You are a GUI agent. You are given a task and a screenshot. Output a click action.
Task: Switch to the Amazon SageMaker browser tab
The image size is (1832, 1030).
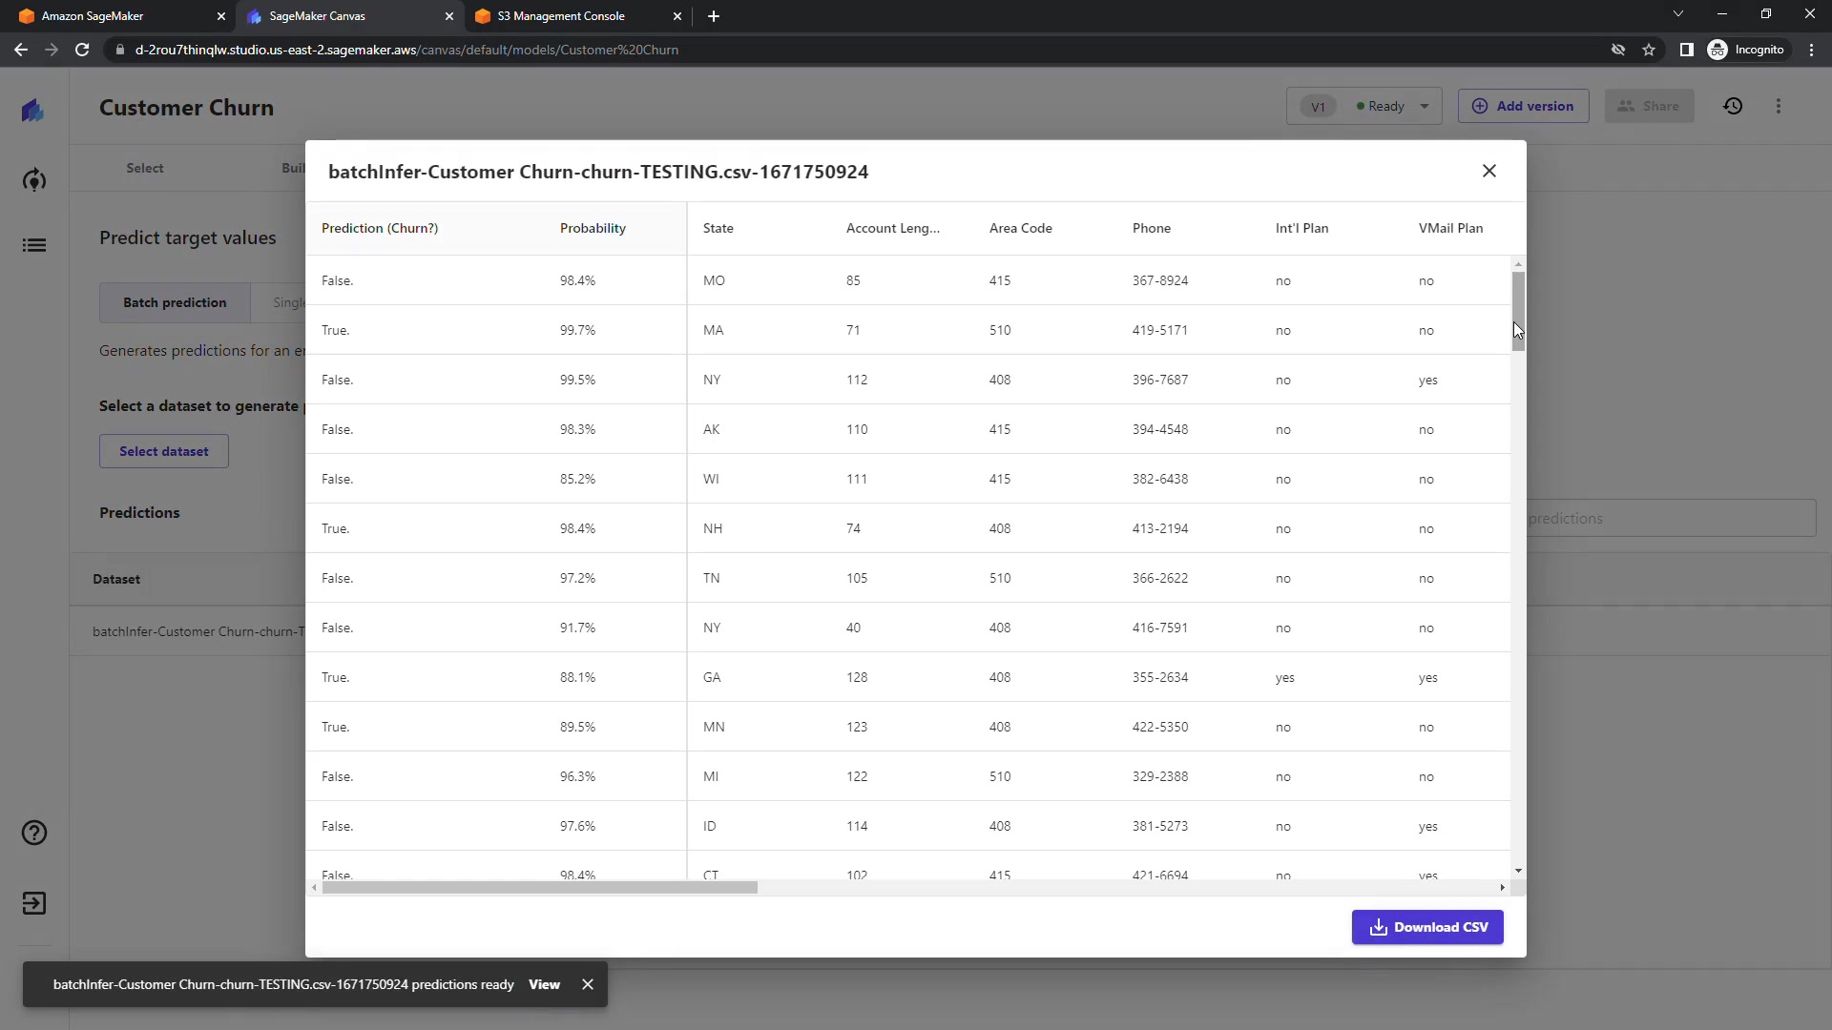93,16
